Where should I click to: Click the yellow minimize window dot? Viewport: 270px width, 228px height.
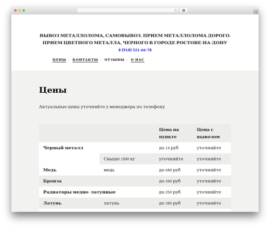[x=19, y=11]
